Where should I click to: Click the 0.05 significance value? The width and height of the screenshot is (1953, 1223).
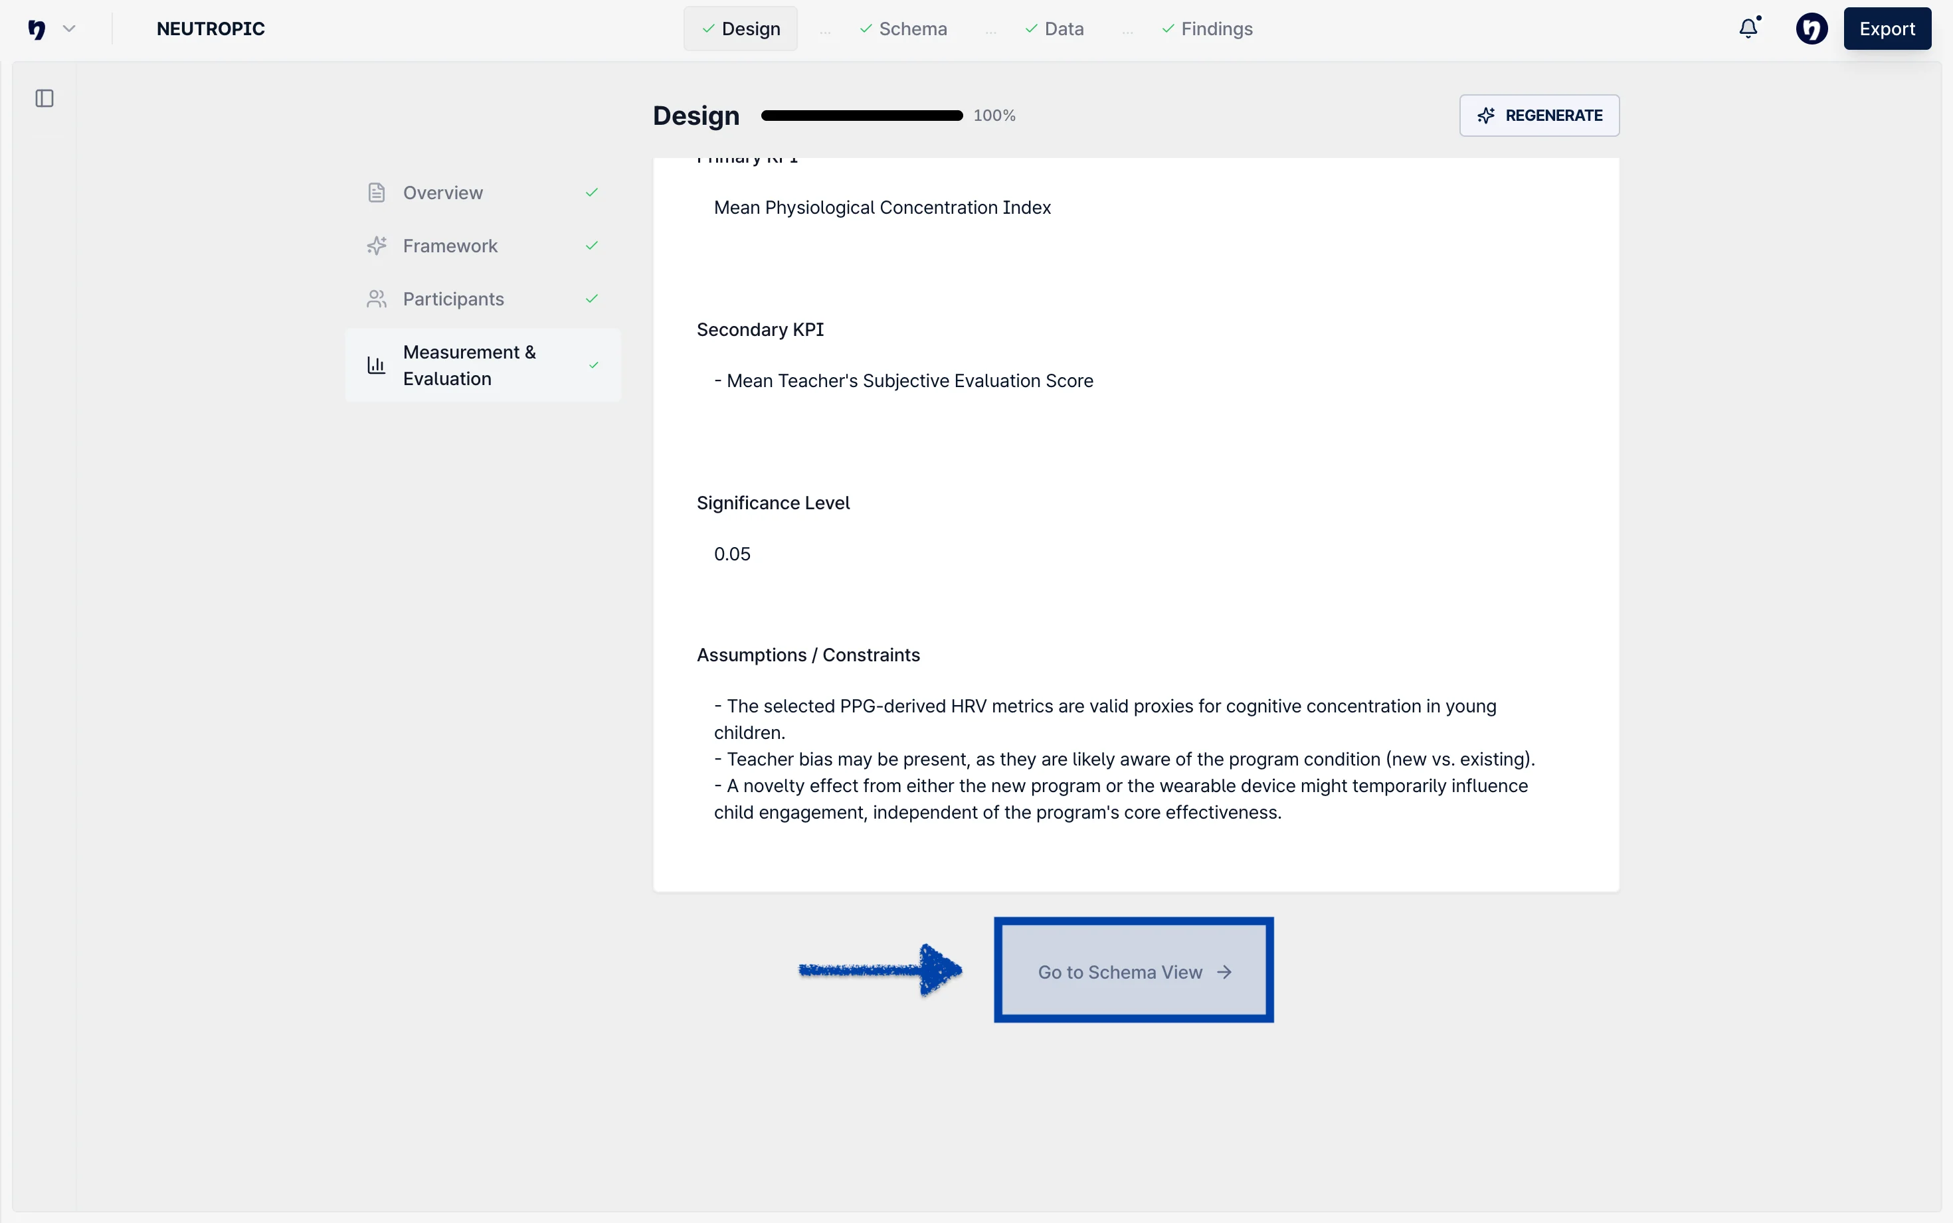[x=731, y=554]
